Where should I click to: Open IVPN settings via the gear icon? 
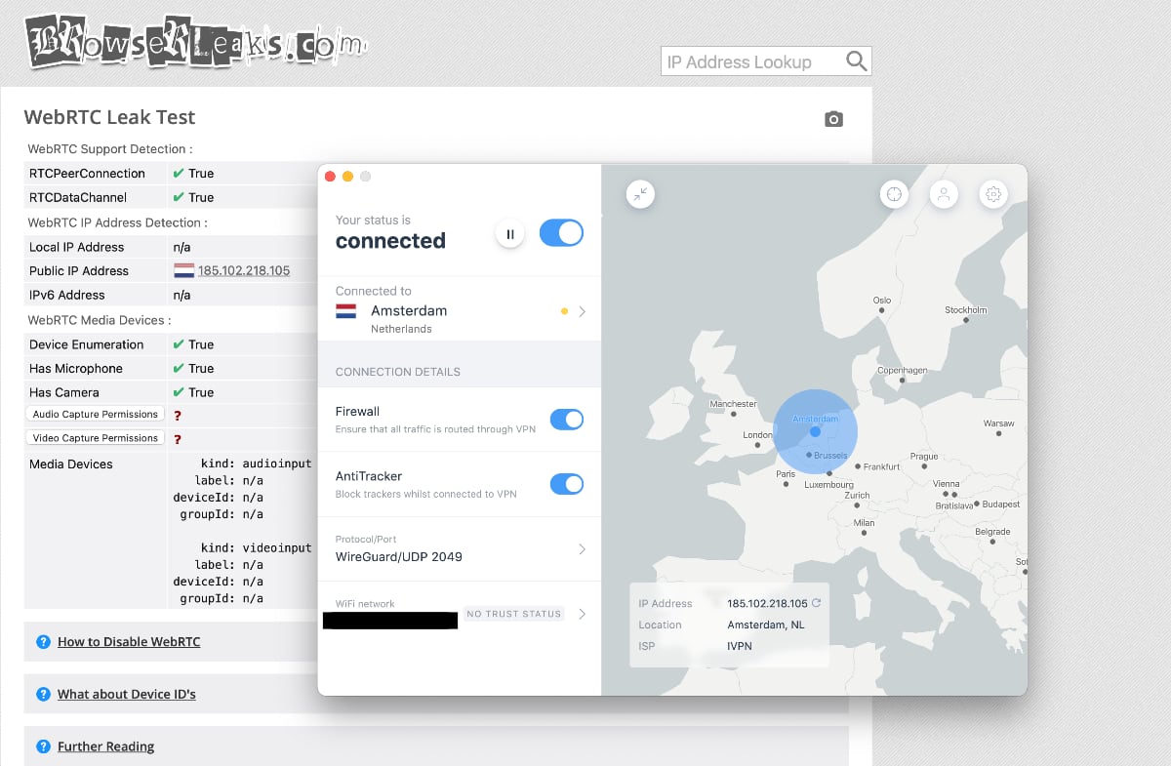pos(993,194)
